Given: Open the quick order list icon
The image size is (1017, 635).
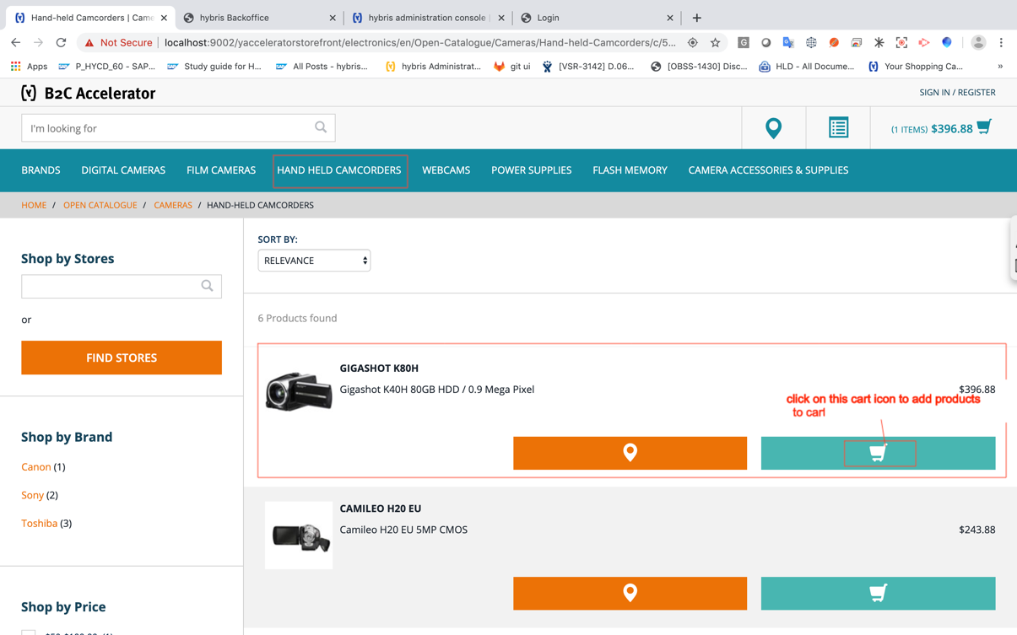Looking at the screenshot, I should click(838, 128).
